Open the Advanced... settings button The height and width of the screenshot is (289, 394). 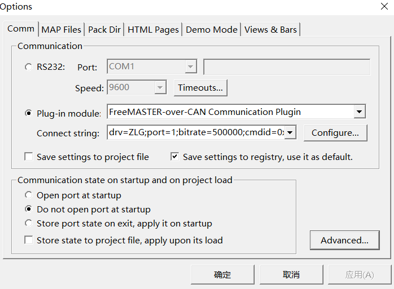click(x=344, y=240)
